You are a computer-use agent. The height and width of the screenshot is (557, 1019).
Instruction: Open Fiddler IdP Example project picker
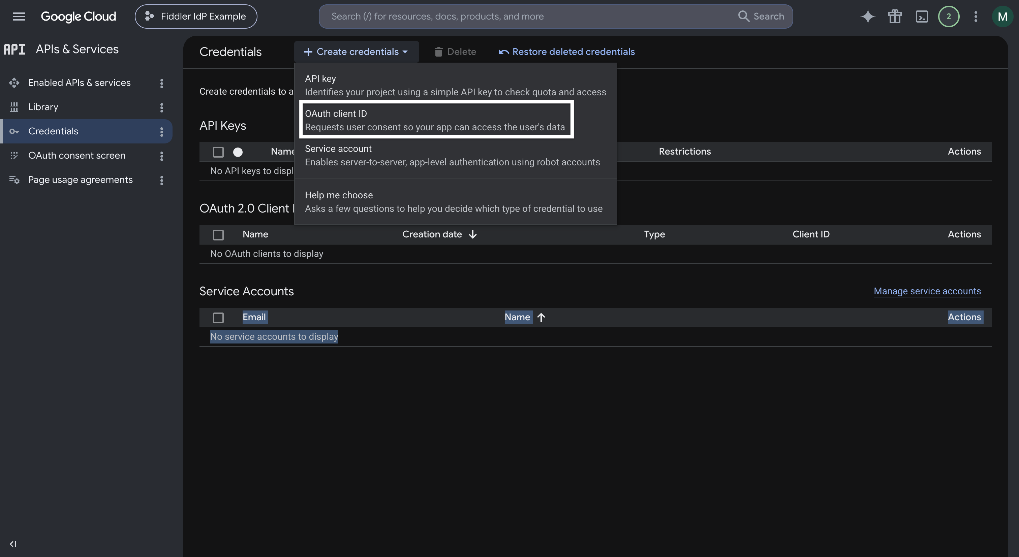point(196,16)
